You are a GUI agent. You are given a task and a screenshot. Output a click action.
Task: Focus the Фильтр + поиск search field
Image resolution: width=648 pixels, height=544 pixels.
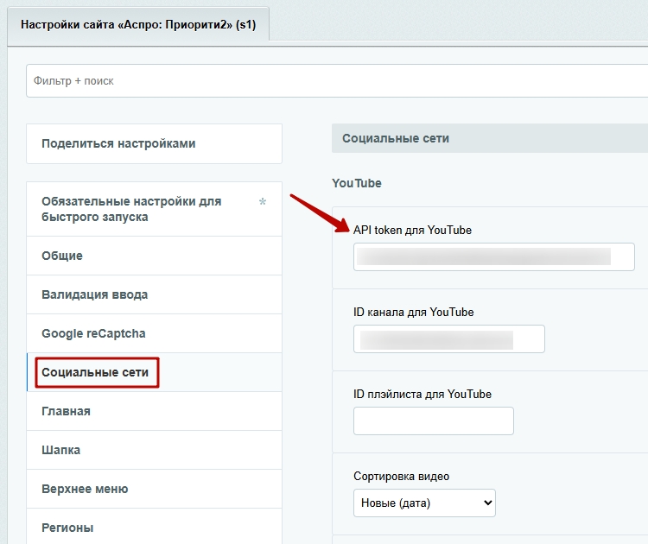337,81
